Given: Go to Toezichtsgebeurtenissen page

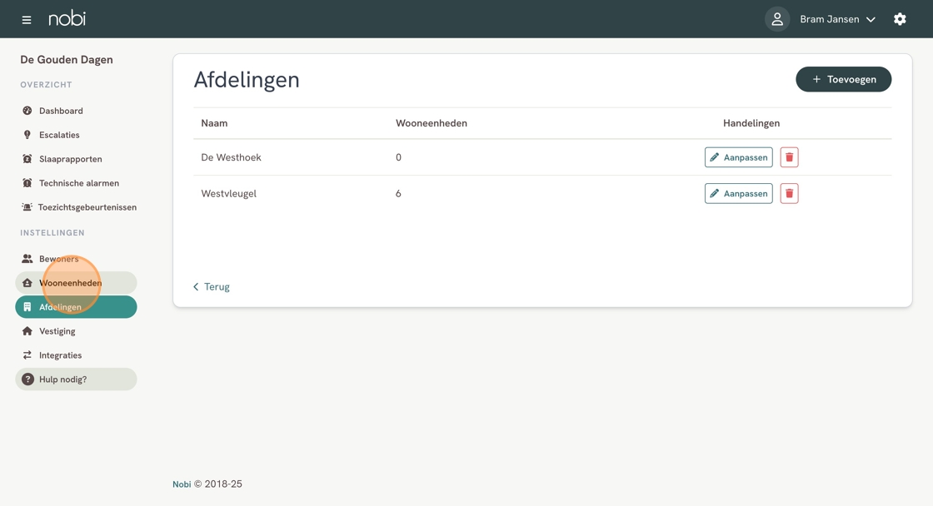Looking at the screenshot, I should tap(87, 207).
